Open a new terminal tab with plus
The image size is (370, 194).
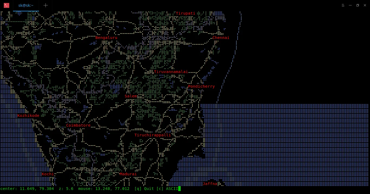pos(46,5)
